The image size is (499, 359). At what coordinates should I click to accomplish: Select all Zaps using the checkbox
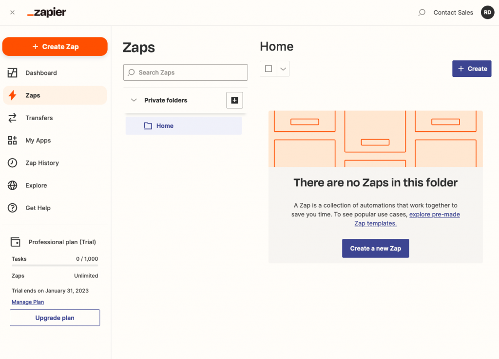(x=268, y=69)
